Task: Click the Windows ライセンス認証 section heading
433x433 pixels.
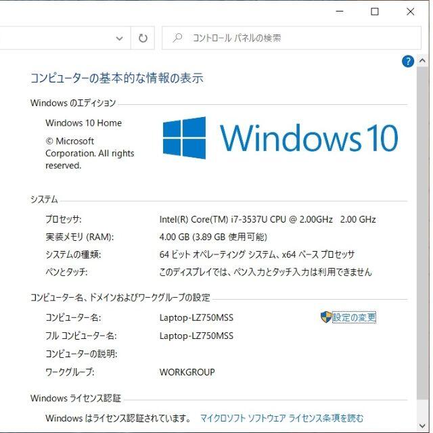Action: click(x=76, y=398)
